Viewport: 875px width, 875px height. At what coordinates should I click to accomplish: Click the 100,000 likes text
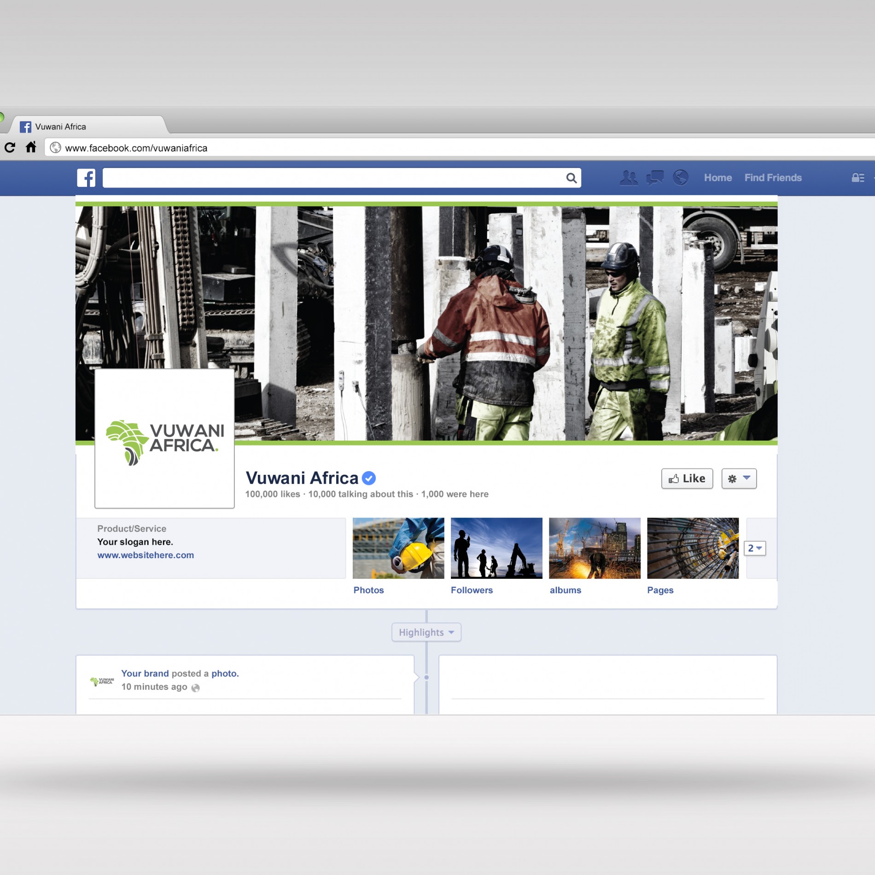tap(273, 494)
